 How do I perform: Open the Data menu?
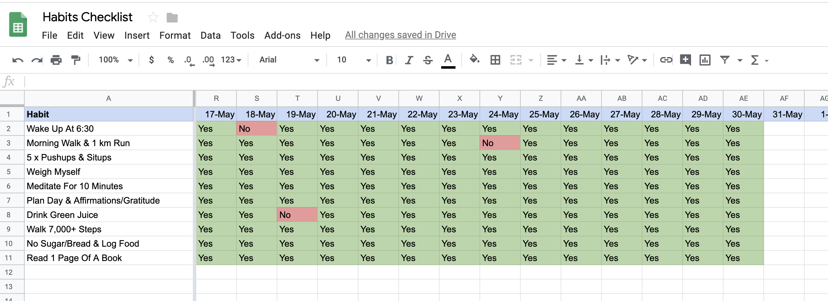211,35
